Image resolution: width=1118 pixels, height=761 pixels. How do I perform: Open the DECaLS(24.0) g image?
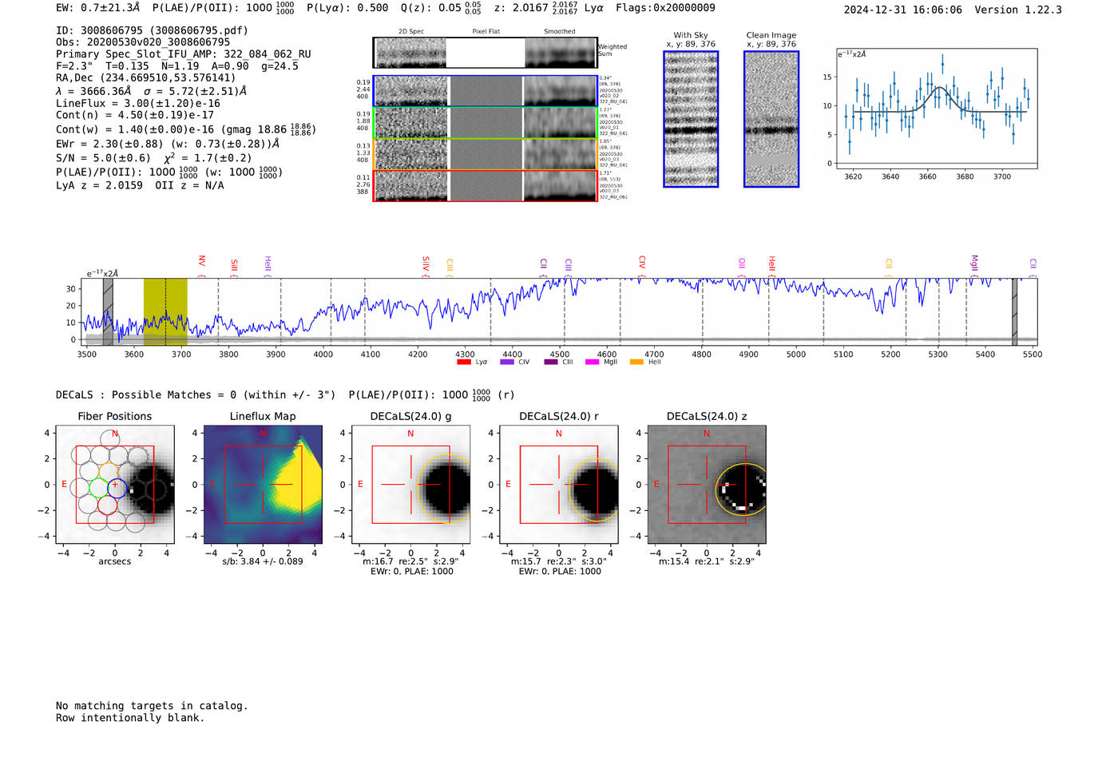[411, 485]
